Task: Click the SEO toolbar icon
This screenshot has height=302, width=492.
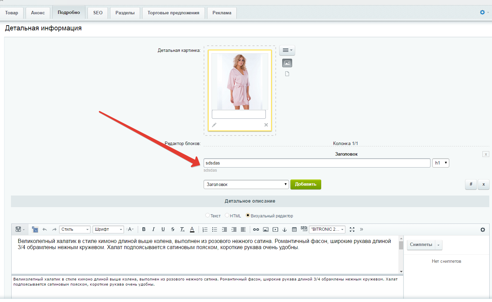Action: point(304,228)
